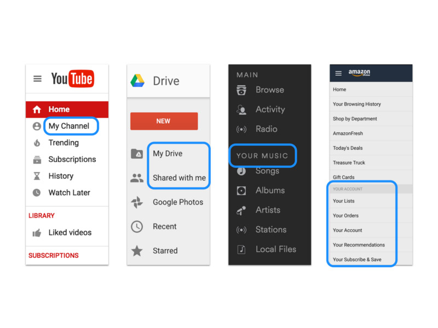Click the YouTube logo
The width and height of the screenshot is (438, 328).
pyautogui.click(x=72, y=79)
